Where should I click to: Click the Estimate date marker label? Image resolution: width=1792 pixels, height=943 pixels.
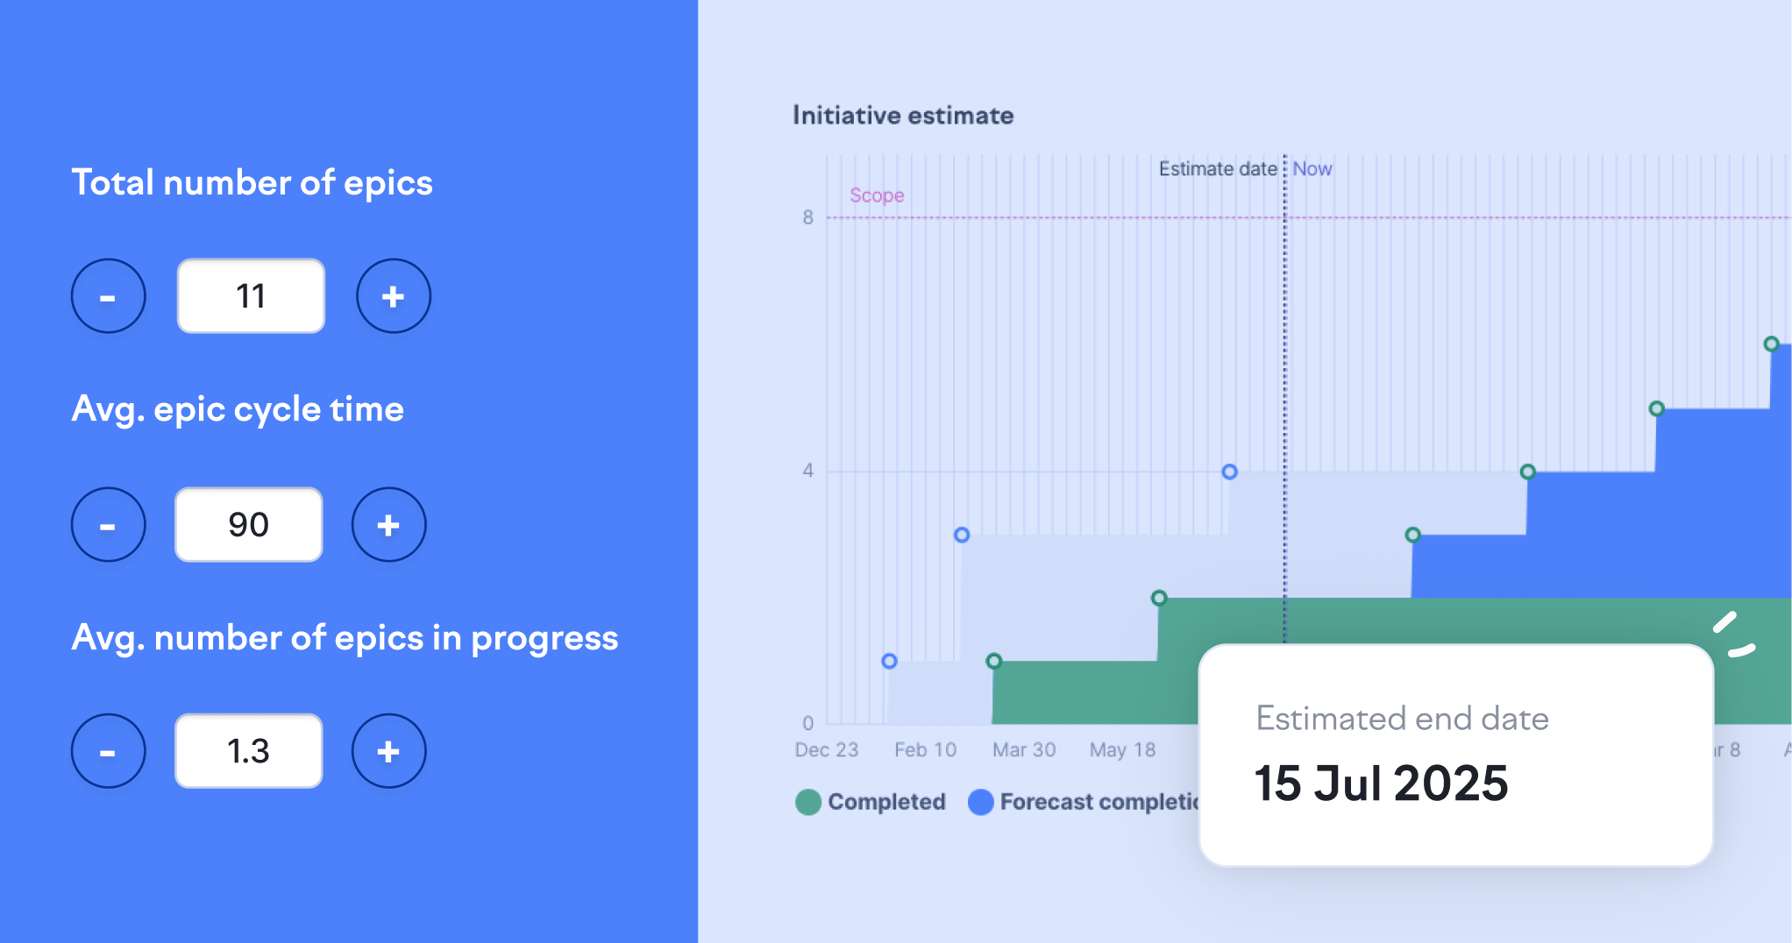[x=1218, y=169]
